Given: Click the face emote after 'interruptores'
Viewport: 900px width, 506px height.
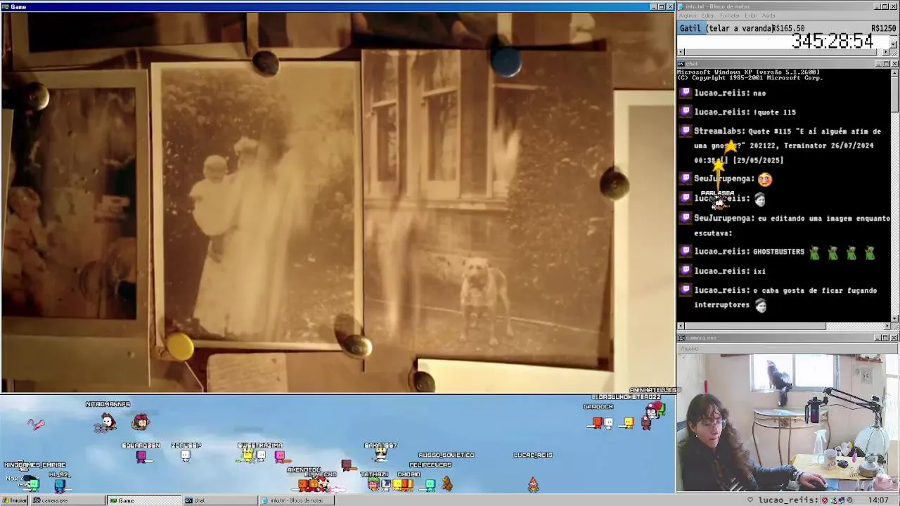Looking at the screenshot, I should (x=760, y=306).
